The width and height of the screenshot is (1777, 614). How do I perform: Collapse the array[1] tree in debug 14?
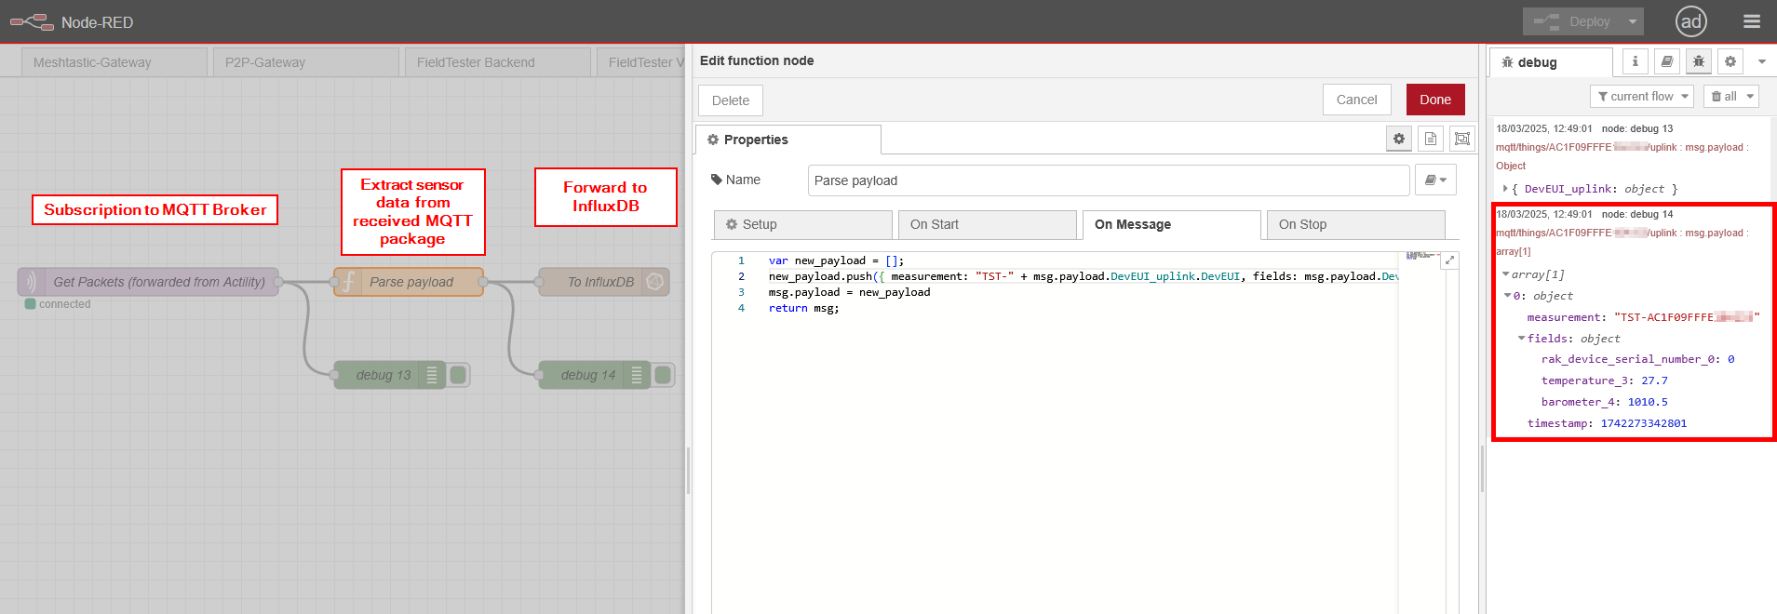coord(1506,274)
